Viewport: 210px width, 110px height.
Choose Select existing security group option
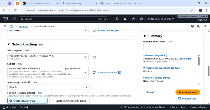pyautogui.click(x=70, y=101)
